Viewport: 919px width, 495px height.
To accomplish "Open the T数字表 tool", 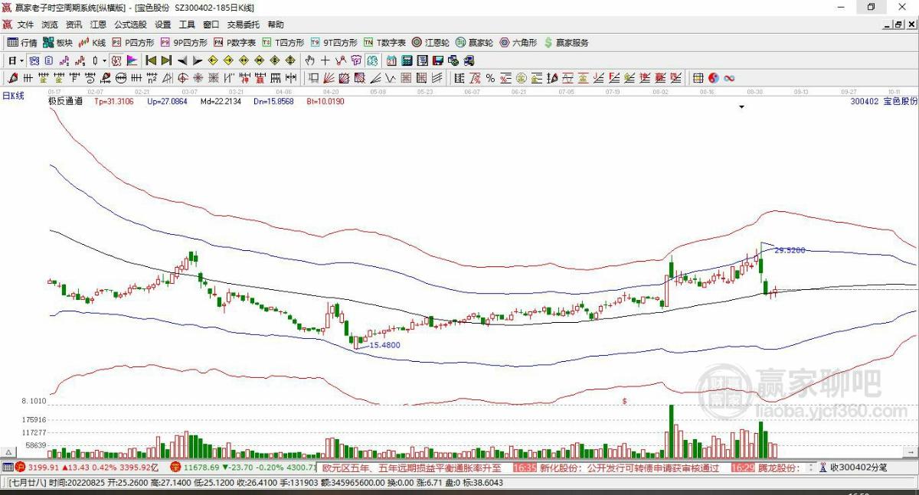I will [385, 43].
